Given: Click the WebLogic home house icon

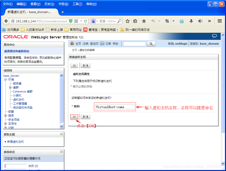Looking at the screenshot, I should click(x=72, y=43).
